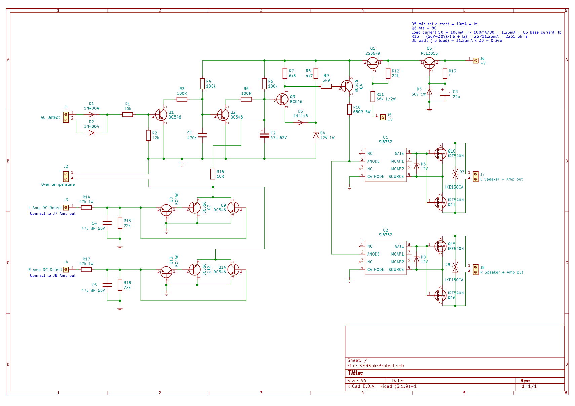The width and height of the screenshot is (575, 406).
Task: Click the J5 -V connector symbol
Action: pyautogui.click(x=383, y=117)
